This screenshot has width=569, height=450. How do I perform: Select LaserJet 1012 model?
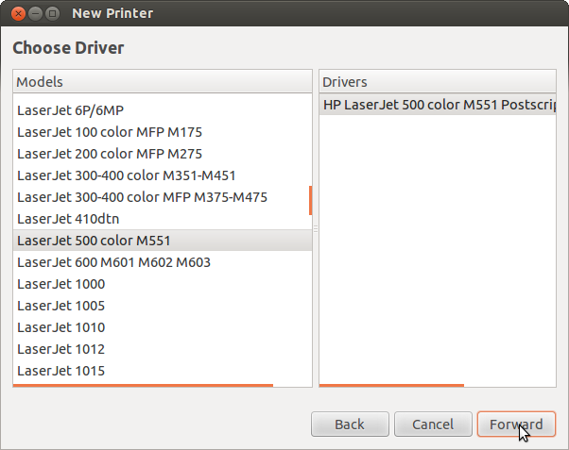pyautogui.click(x=60, y=349)
